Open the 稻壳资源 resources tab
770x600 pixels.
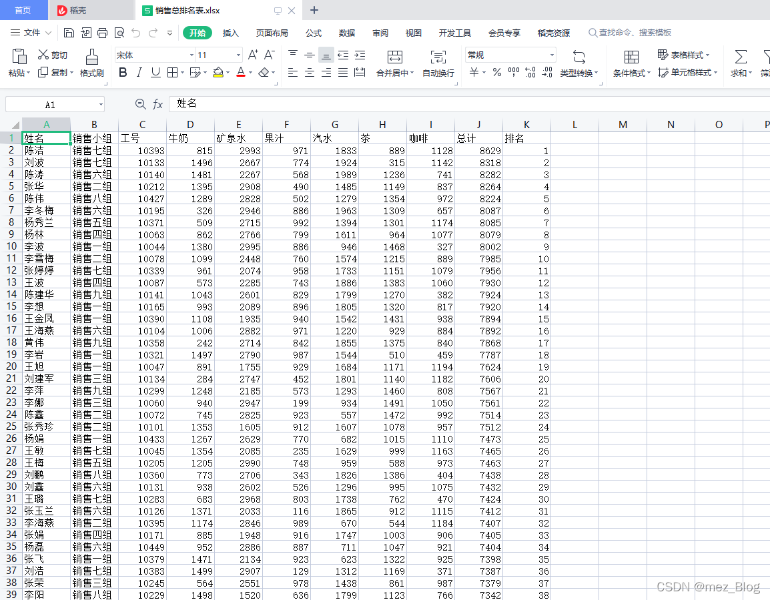click(553, 33)
